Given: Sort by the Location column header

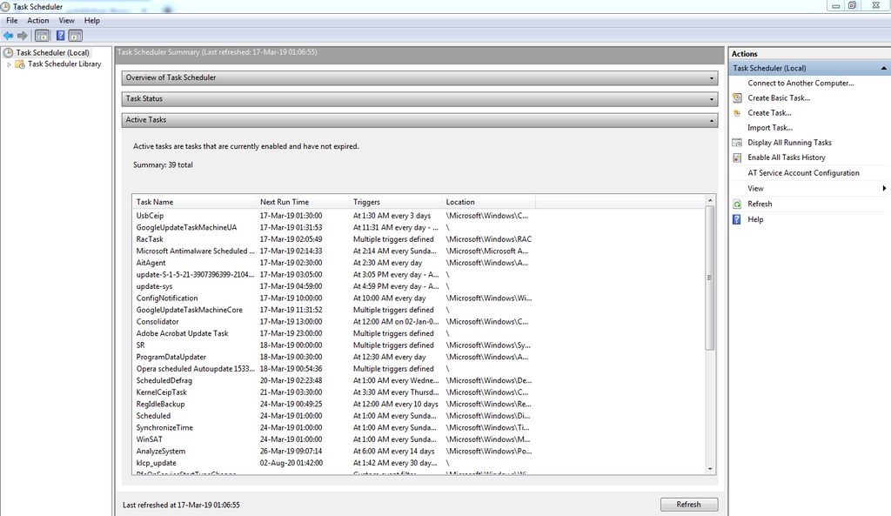Looking at the screenshot, I should point(489,202).
